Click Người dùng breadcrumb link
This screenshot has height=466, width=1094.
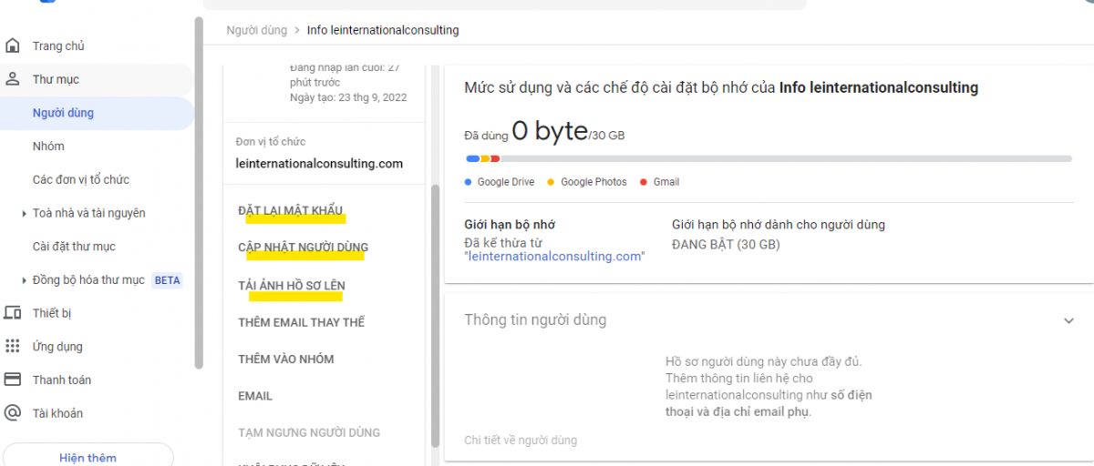[256, 30]
